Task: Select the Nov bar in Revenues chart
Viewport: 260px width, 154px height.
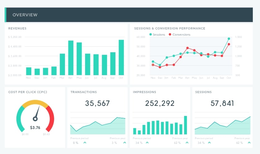Action: [x=29, y=71]
